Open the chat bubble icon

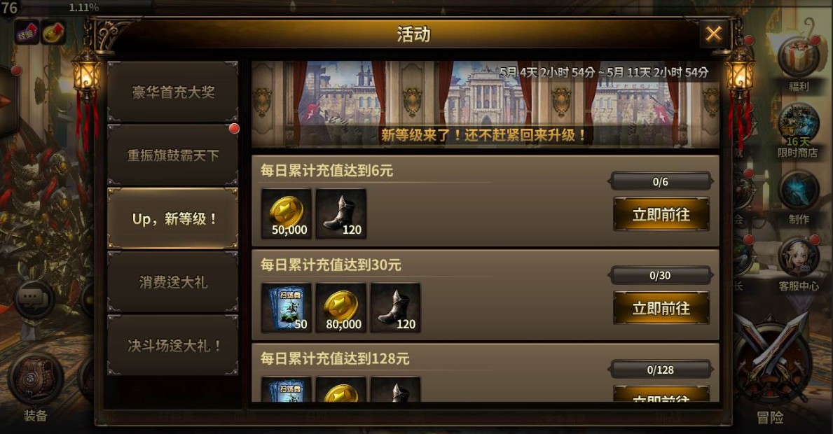click(34, 299)
